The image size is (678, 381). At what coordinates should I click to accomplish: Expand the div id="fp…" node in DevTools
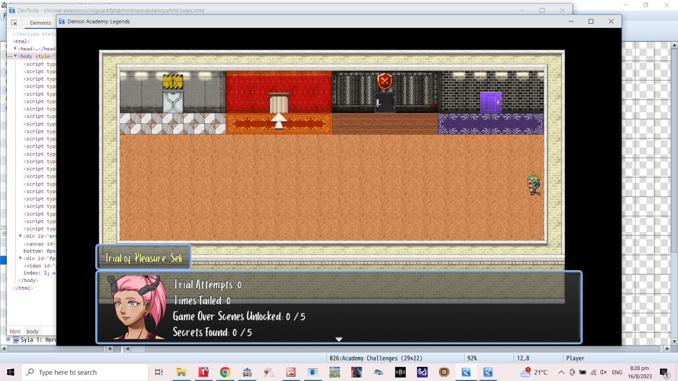[20, 258]
